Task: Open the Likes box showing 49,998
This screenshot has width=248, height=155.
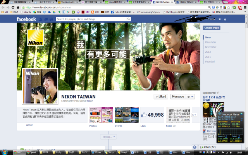Action: click(x=152, y=115)
